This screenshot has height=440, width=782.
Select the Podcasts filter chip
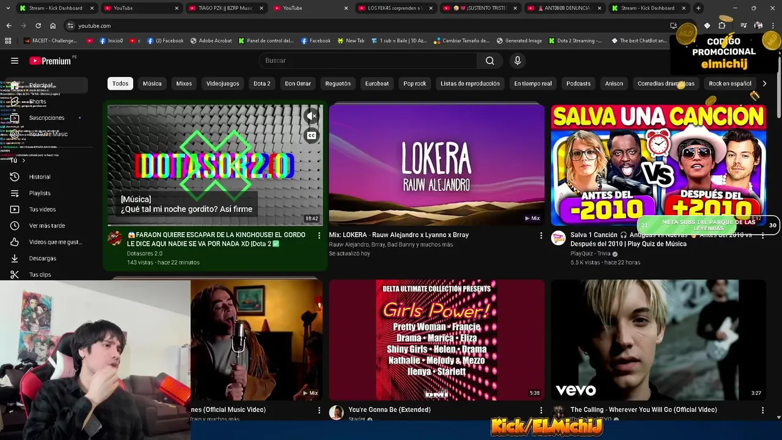coord(579,84)
